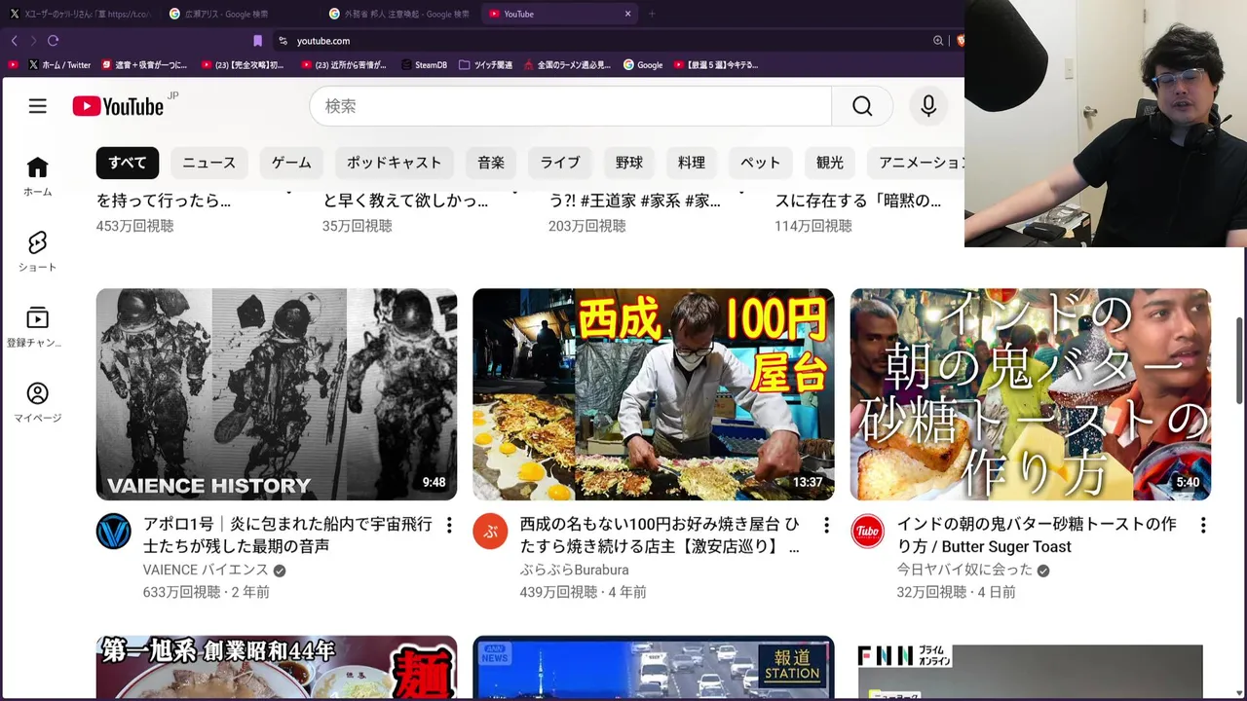Open the YouTube hamburger guide menu
Screen dimensions: 1247x701
[x=37, y=106]
